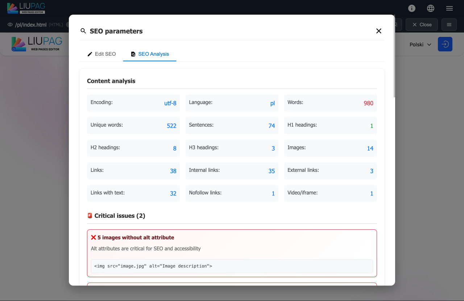Image resolution: width=464 pixels, height=301 pixels.
Task: Click the H2 headings value 8
Action: [175, 148]
